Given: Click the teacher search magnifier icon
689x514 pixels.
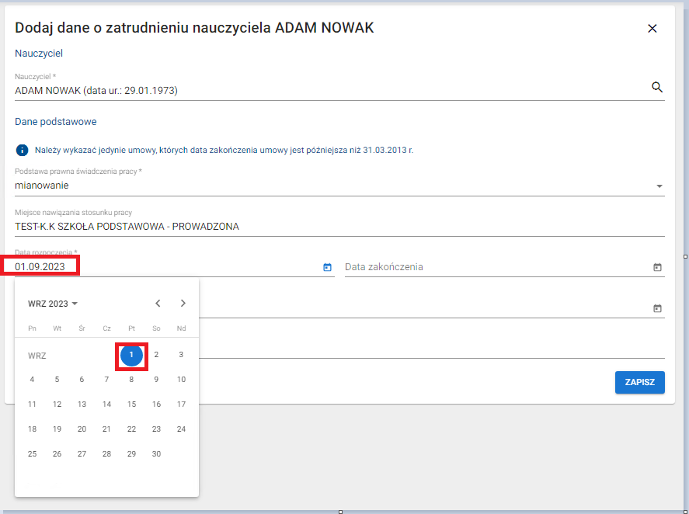Looking at the screenshot, I should [657, 88].
